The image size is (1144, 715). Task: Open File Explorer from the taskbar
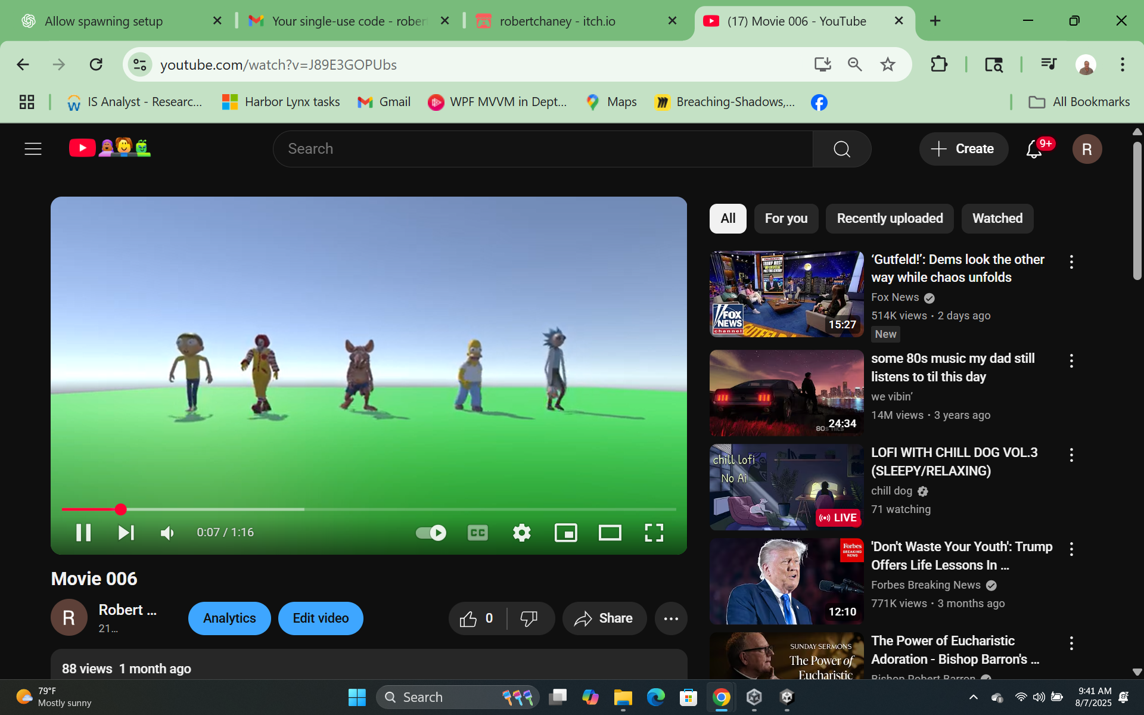pos(623,697)
